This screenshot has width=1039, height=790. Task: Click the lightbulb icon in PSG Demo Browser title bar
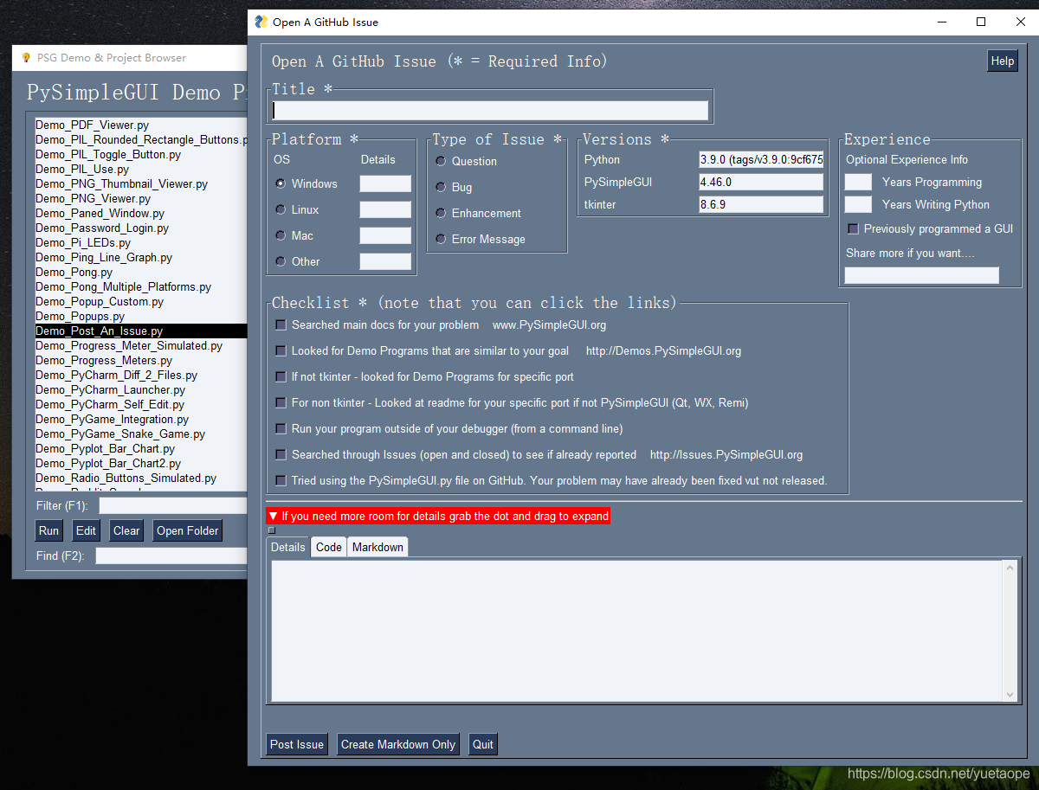27,58
